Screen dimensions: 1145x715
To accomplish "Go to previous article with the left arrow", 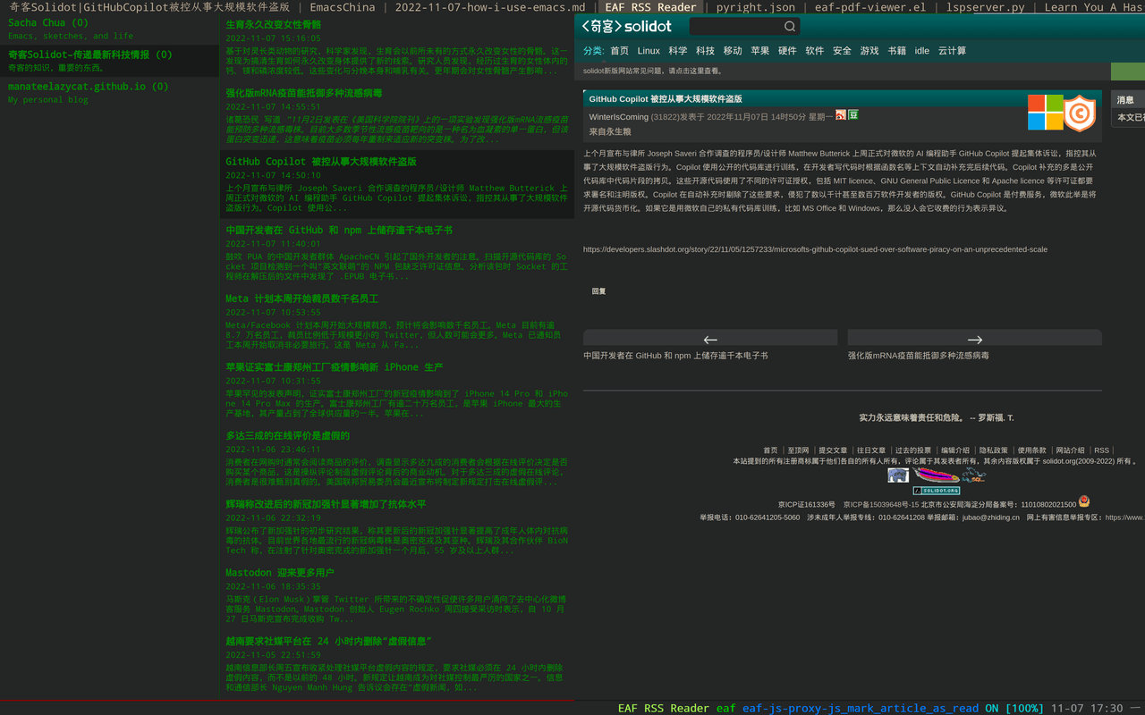I will [710, 339].
